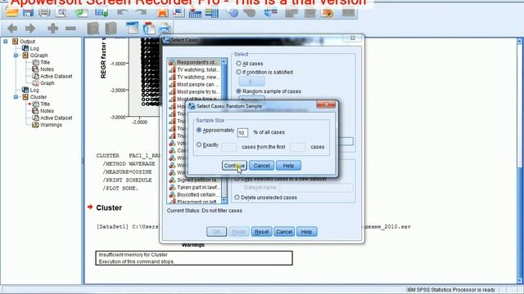
Task: Click Continue in Random Sample dialog
Action: coord(234,165)
